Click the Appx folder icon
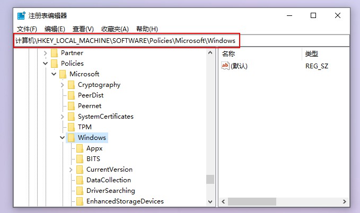This screenshot has height=213, width=360. point(80,148)
